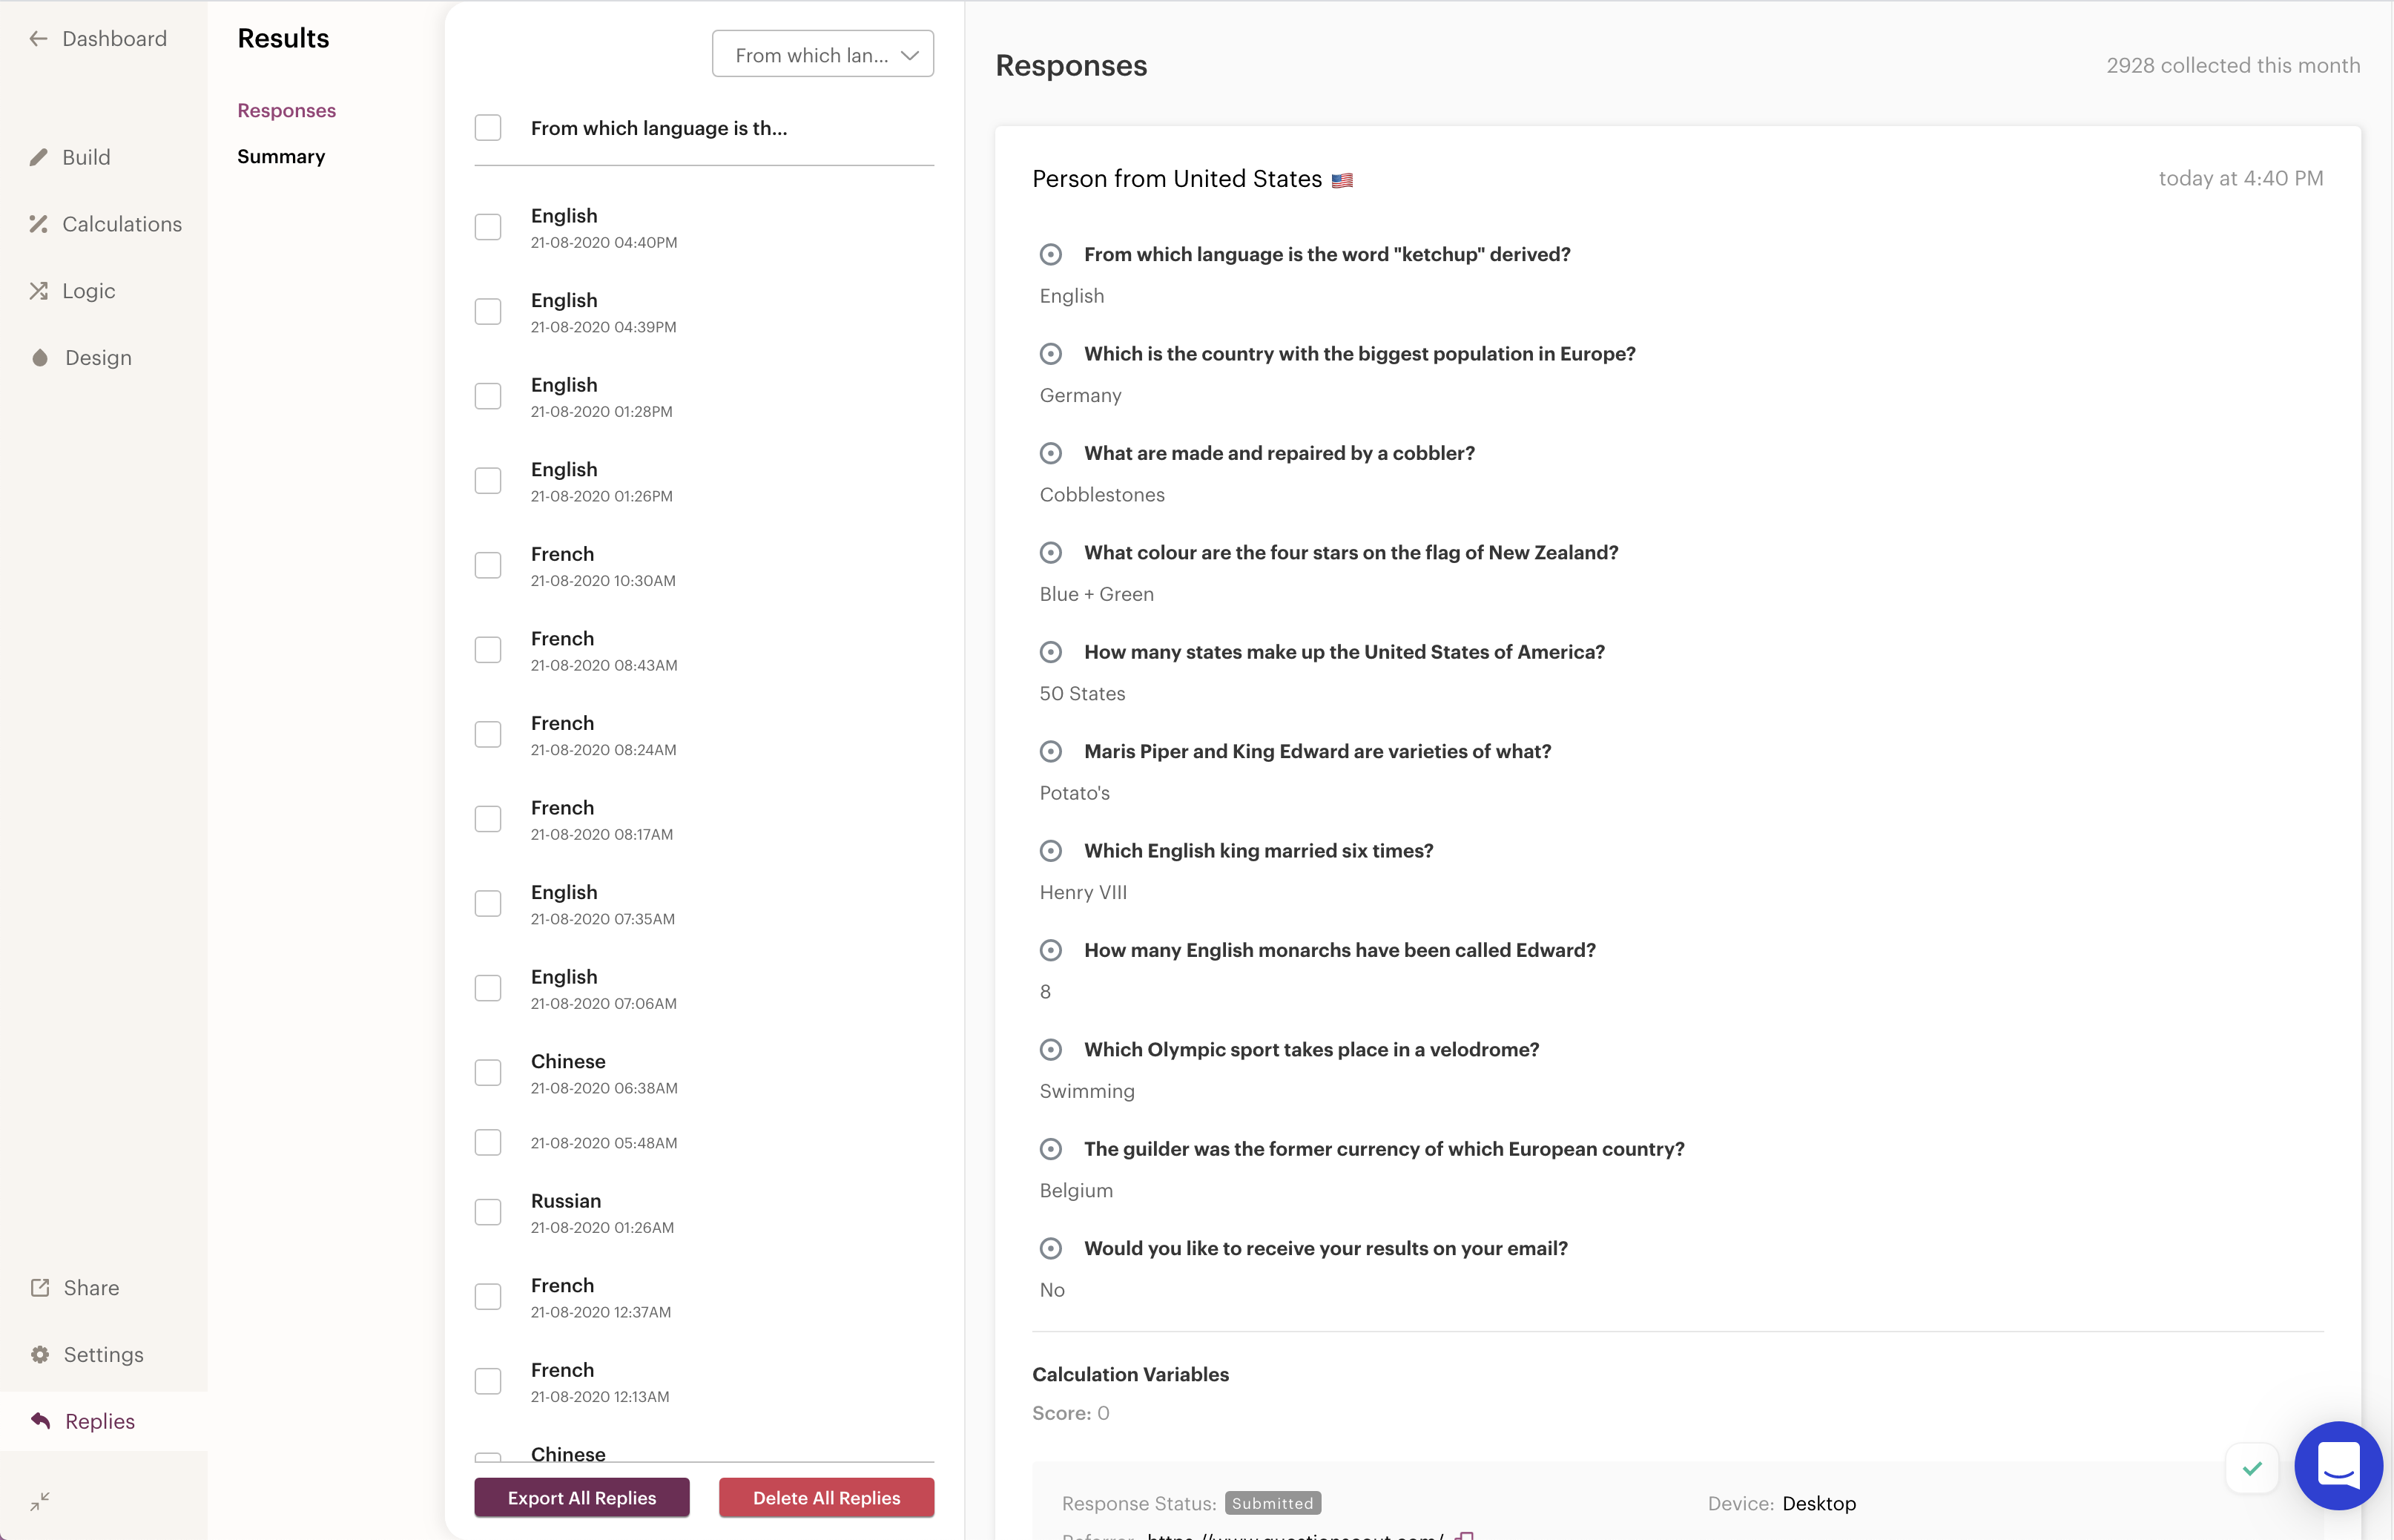Open the Responses tab under Results

coord(286,111)
